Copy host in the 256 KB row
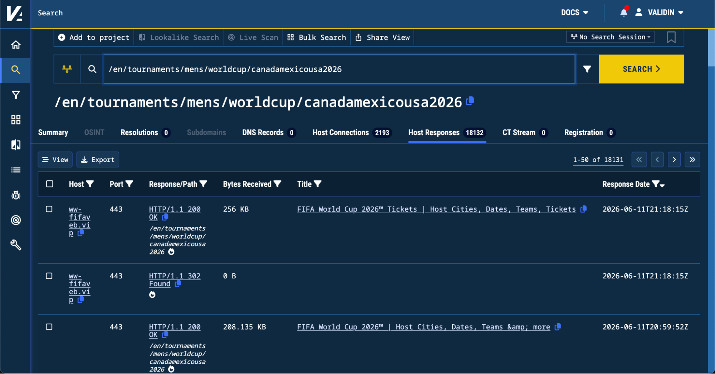Screen dimensions: 715x374 coord(80,233)
